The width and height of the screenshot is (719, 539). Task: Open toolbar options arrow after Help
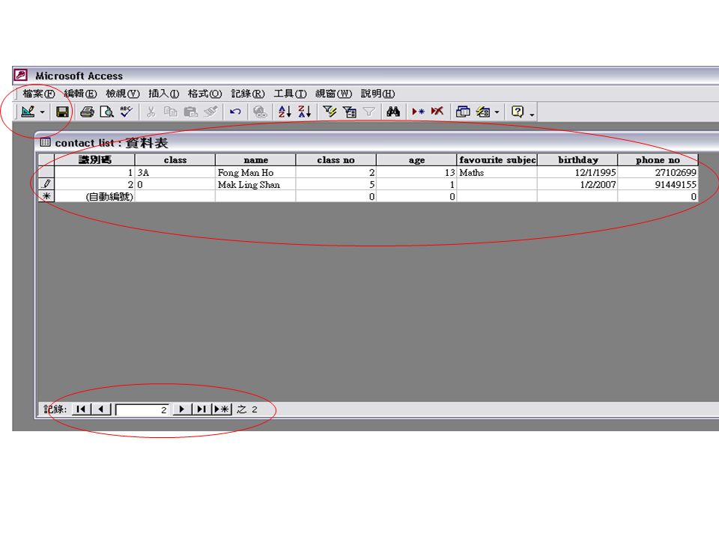(532, 113)
